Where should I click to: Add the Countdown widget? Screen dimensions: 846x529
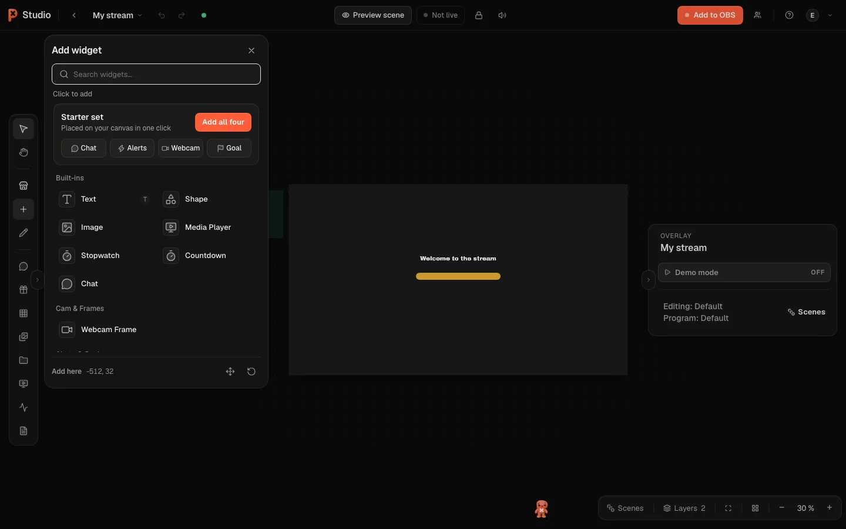coord(208,256)
